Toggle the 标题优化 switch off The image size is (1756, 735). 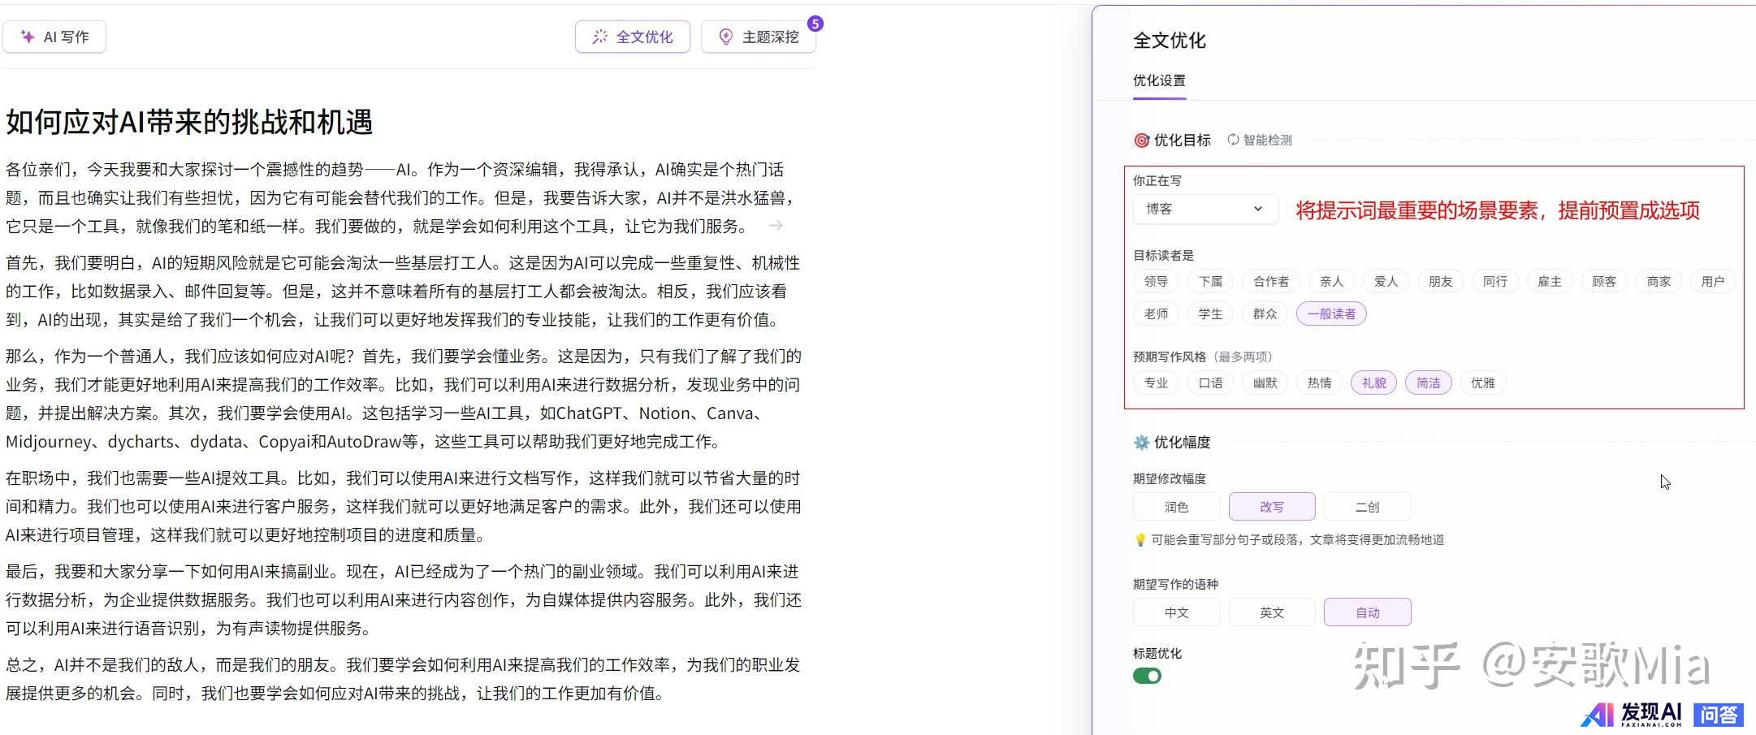(1147, 676)
